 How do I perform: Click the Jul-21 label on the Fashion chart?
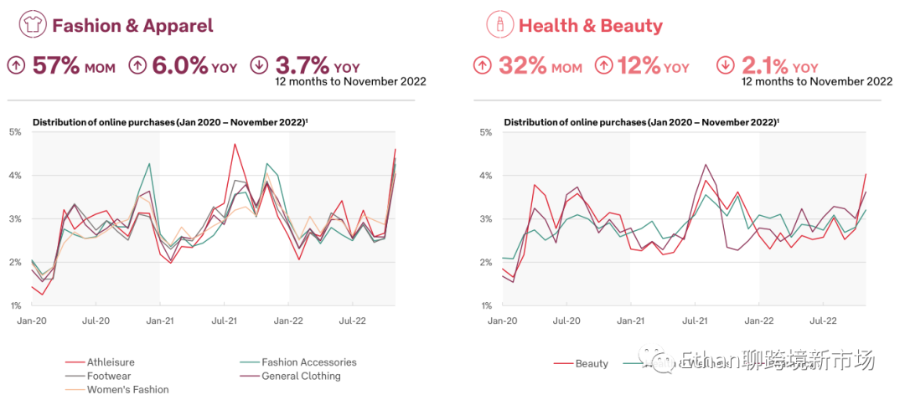[224, 321]
